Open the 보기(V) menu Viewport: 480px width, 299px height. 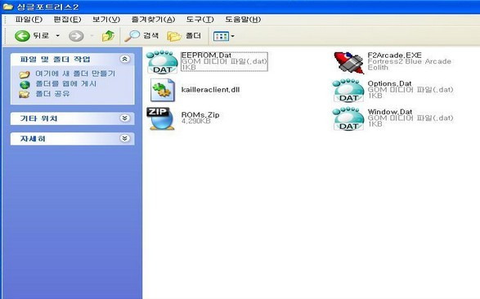click(106, 20)
